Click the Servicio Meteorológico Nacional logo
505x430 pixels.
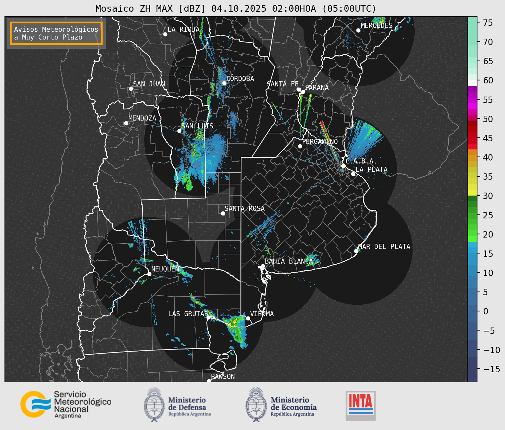coord(65,404)
